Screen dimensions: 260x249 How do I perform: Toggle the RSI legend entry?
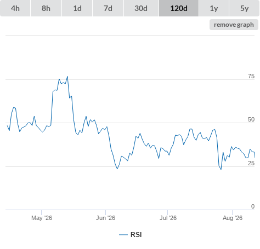(x=131, y=235)
